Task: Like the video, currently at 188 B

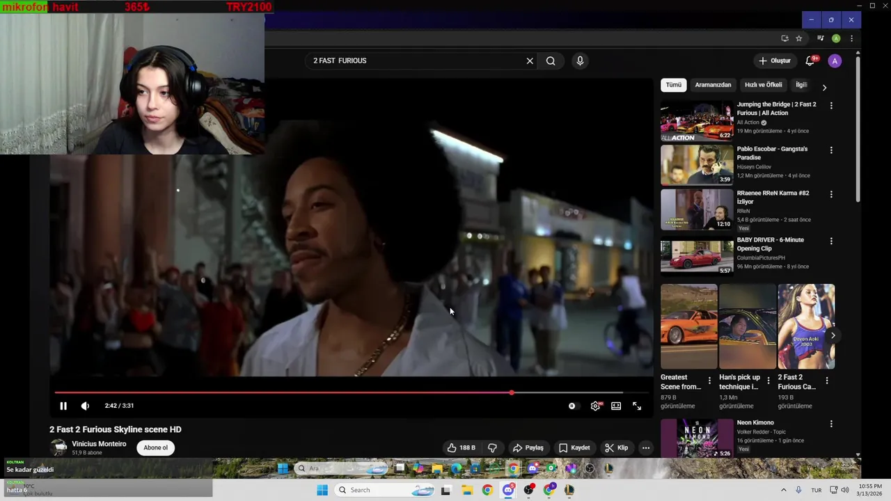Action: 462,447
